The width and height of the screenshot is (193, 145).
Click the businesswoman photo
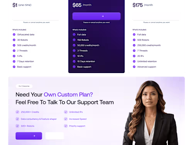151,113
